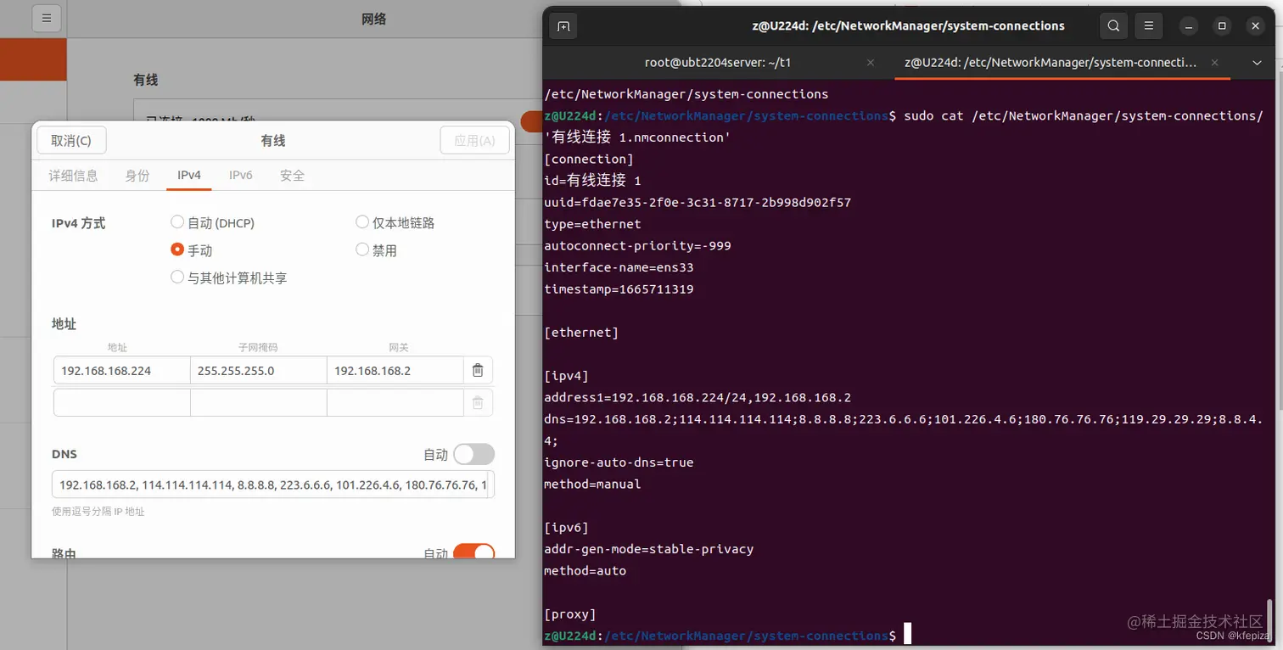
Task: Click the addr-gen-mode=stable-privacy terminal line
Action: (649, 549)
